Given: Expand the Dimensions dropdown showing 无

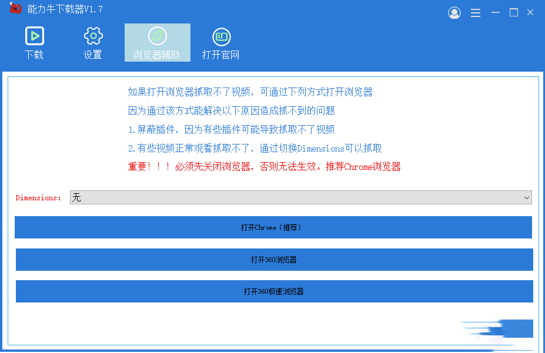Looking at the screenshot, I should click(x=300, y=197).
